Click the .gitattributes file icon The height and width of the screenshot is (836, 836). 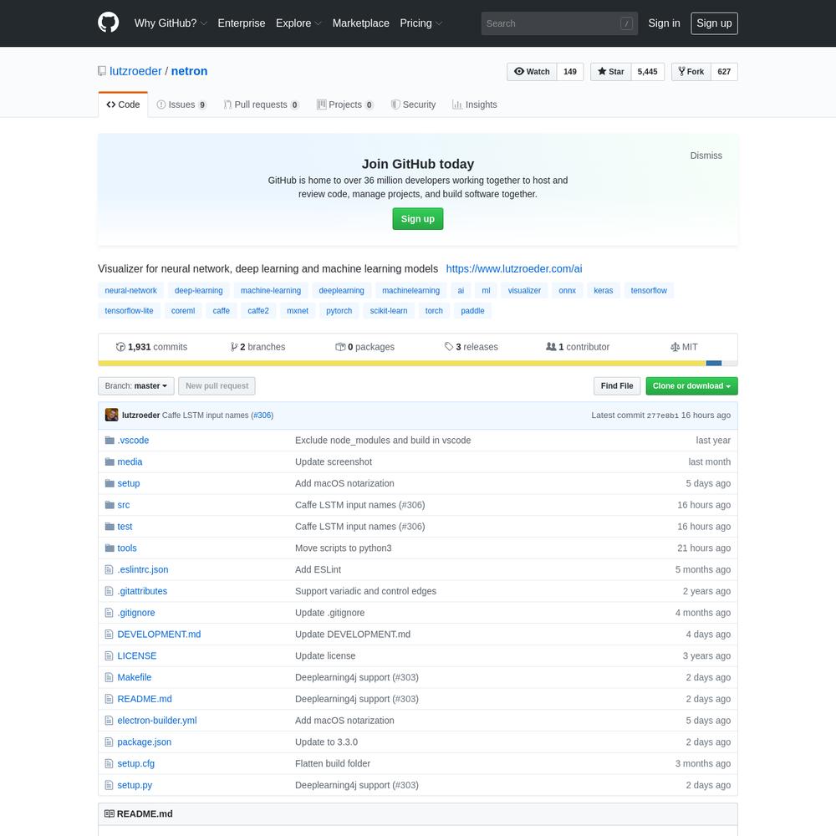109,591
